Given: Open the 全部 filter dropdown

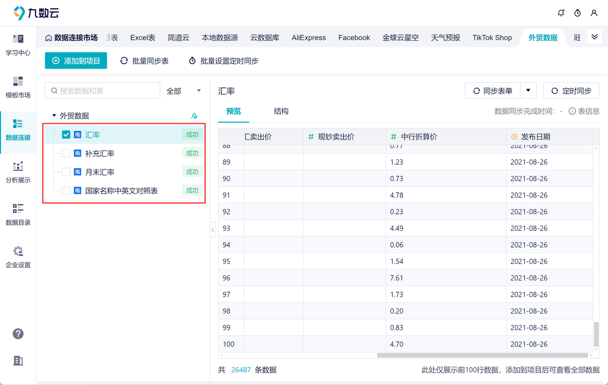Looking at the screenshot, I should [184, 90].
